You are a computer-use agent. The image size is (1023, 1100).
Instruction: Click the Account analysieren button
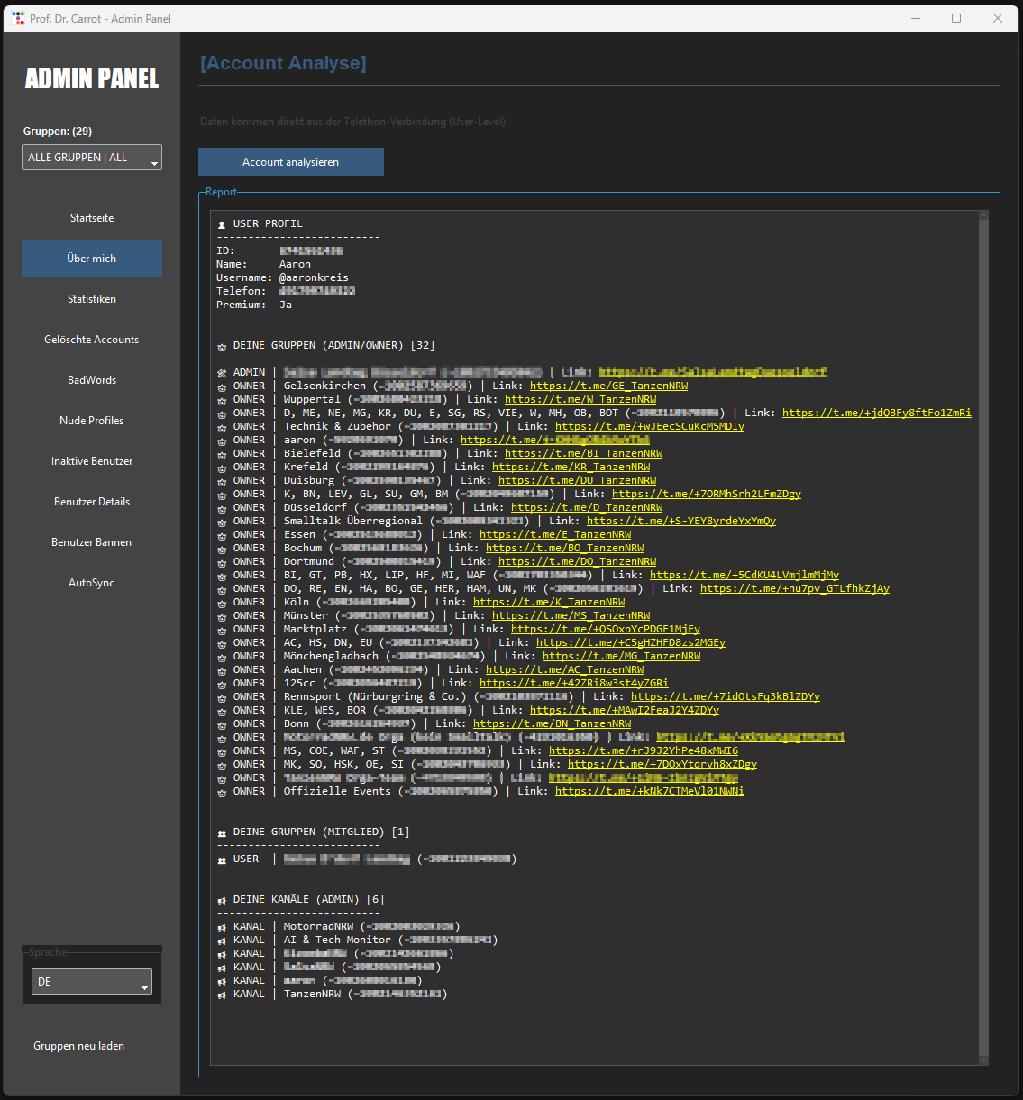tap(290, 162)
